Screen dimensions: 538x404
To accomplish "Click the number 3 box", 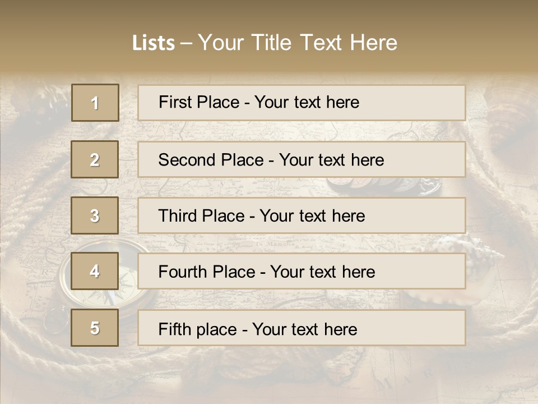I will (95, 215).
